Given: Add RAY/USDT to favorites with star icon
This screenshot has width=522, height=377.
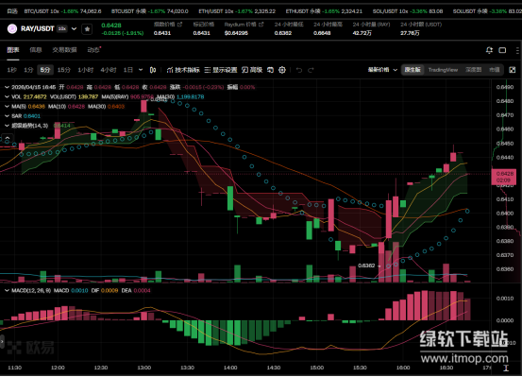Looking at the screenshot, I should pos(87,29).
